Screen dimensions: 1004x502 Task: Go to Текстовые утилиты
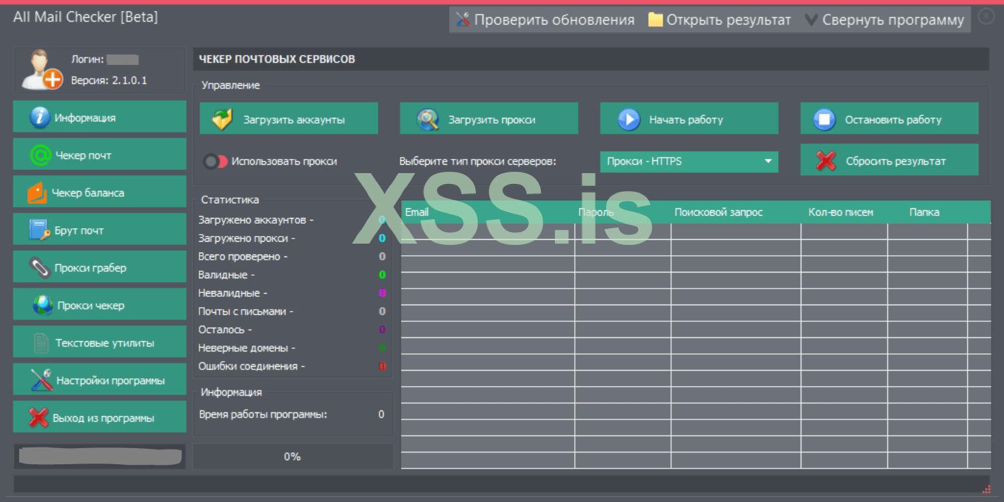coord(99,343)
